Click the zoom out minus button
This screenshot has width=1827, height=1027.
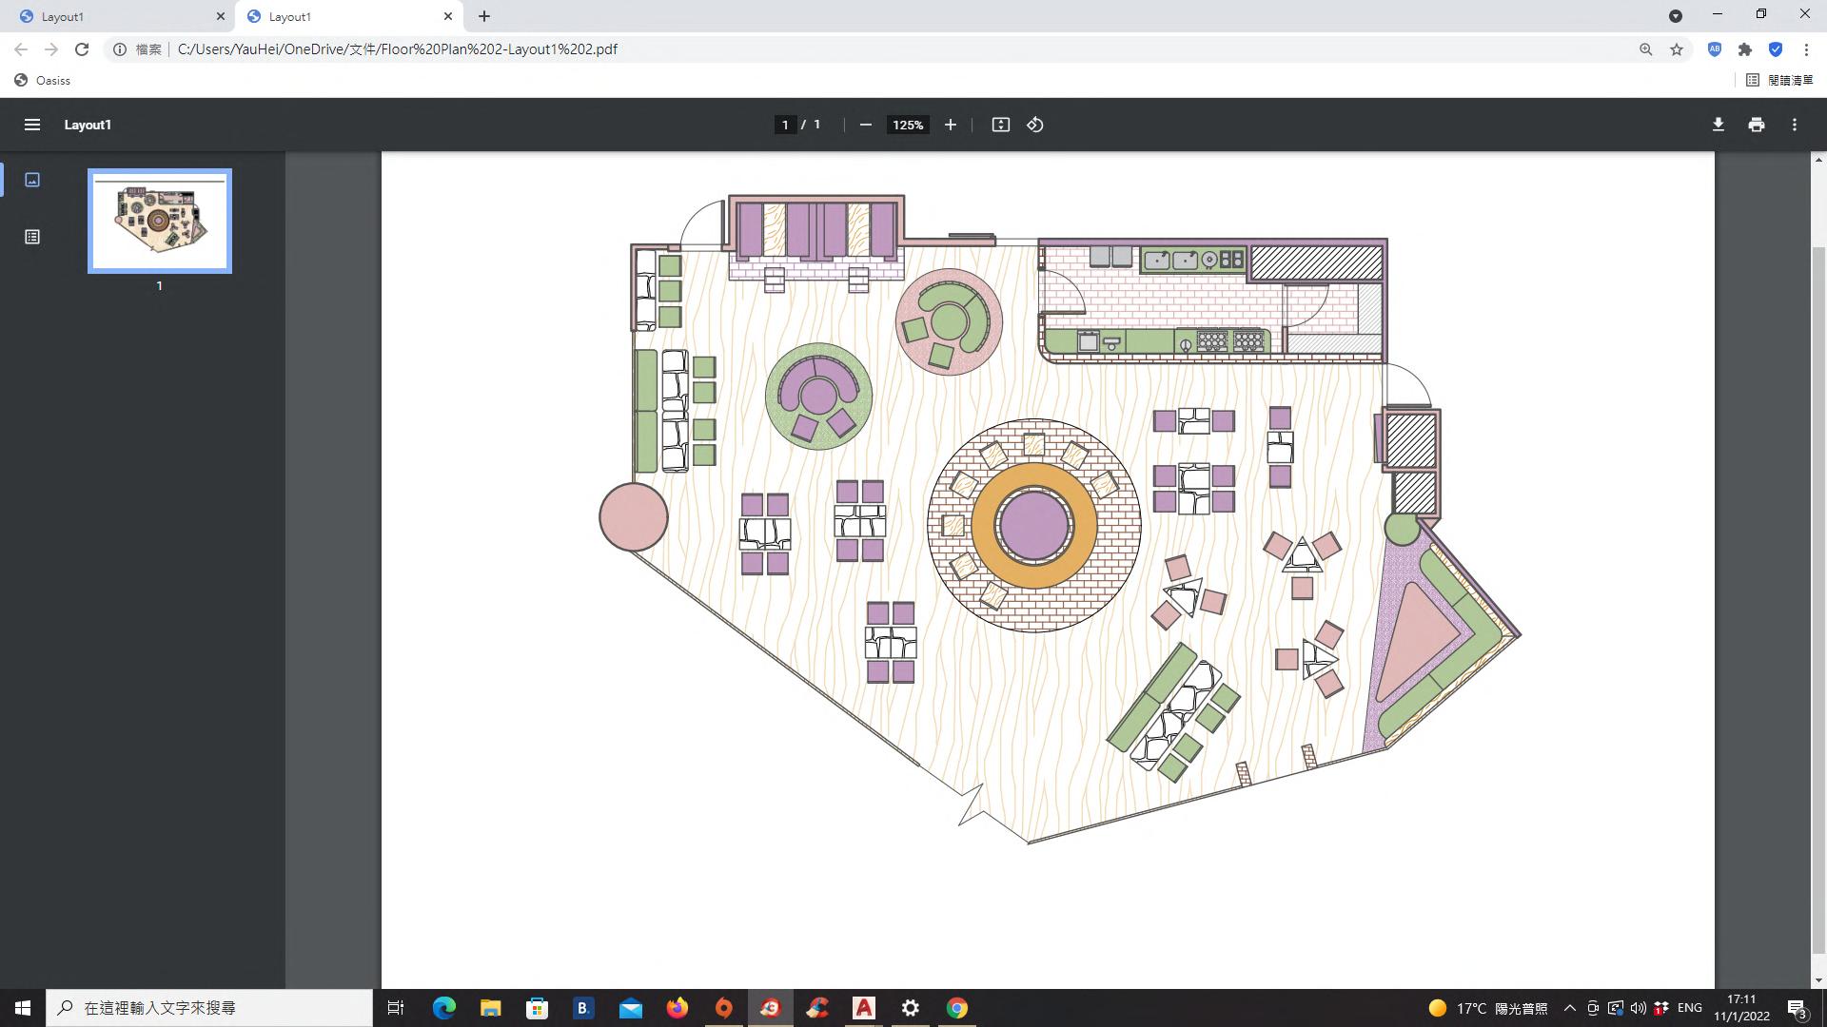865,125
